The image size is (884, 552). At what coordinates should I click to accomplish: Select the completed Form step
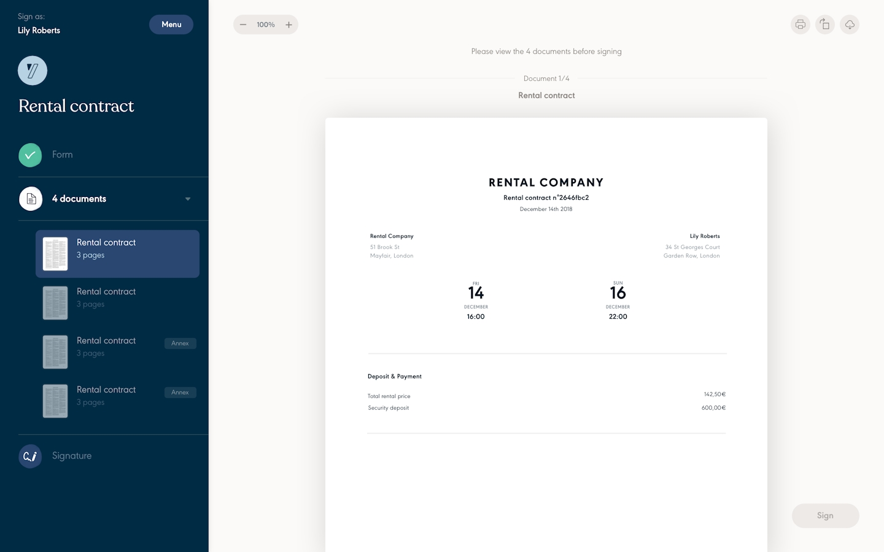pyautogui.click(x=62, y=155)
